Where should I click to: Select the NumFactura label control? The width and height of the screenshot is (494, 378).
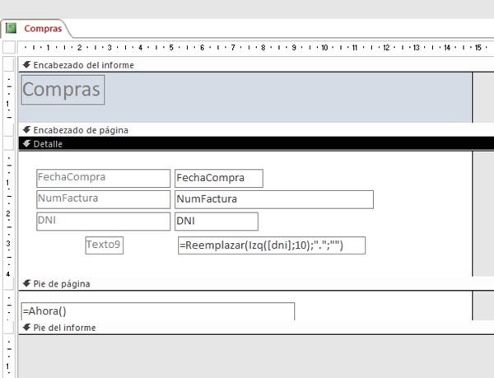pos(104,199)
